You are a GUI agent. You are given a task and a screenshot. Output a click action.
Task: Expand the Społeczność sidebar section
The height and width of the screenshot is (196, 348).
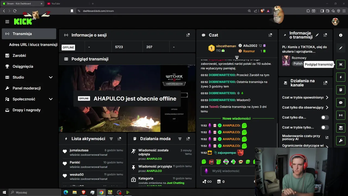pyautogui.click(x=51, y=99)
